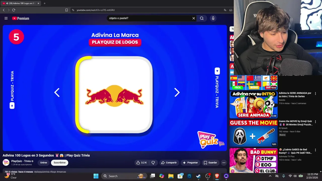This screenshot has height=181, width=322.
Task: Open title Adivina la SERIE ANIMADA por su intro
Action: (x=295, y=95)
